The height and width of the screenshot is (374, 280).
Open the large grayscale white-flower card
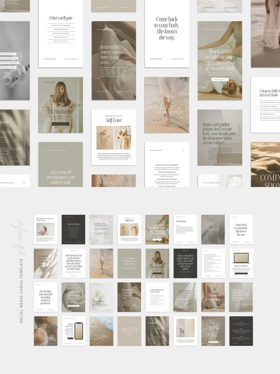pos(15,61)
